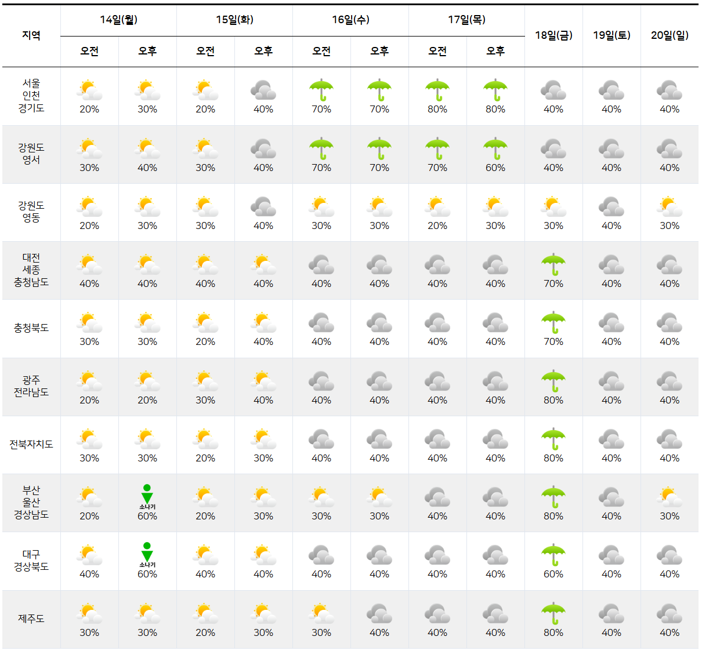
Task: Click the cloudy icon for 제주도 16일 오후
Action: pyautogui.click(x=379, y=614)
